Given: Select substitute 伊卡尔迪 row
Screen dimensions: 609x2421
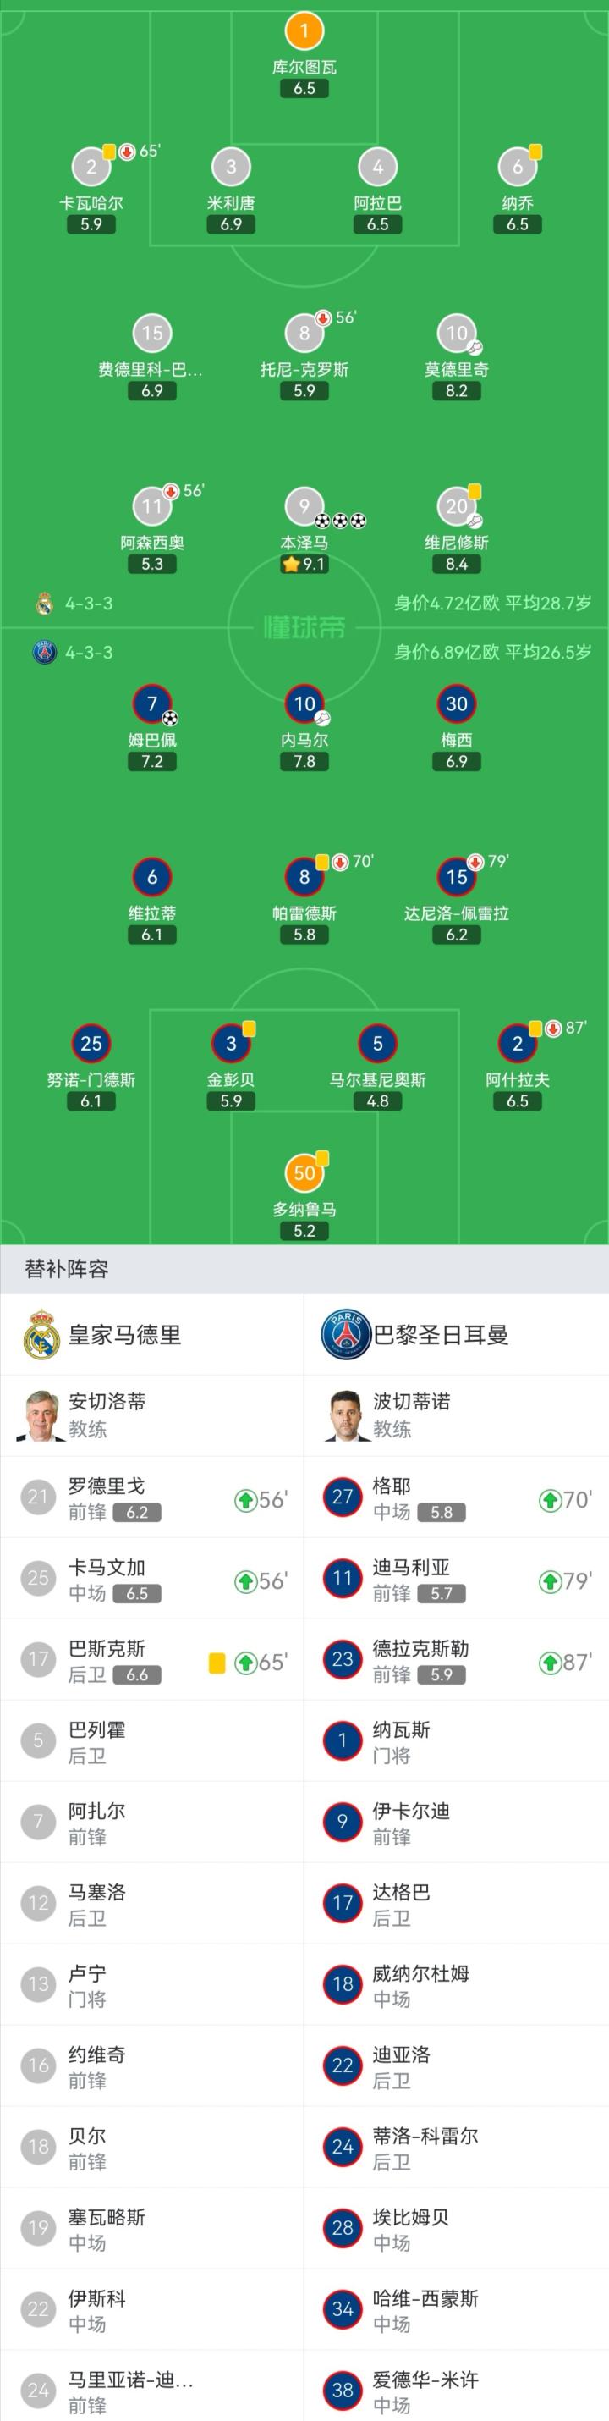Looking at the screenshot, I should coord(456,1823).
